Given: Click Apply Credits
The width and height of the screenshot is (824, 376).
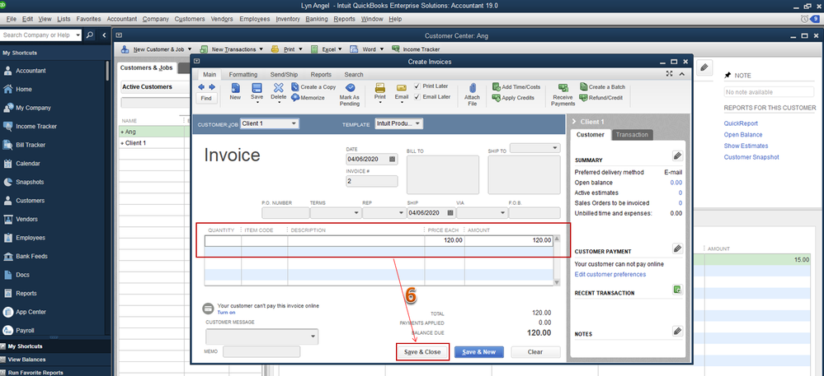Looking at the screenshot, I should (x=513, y=98).
